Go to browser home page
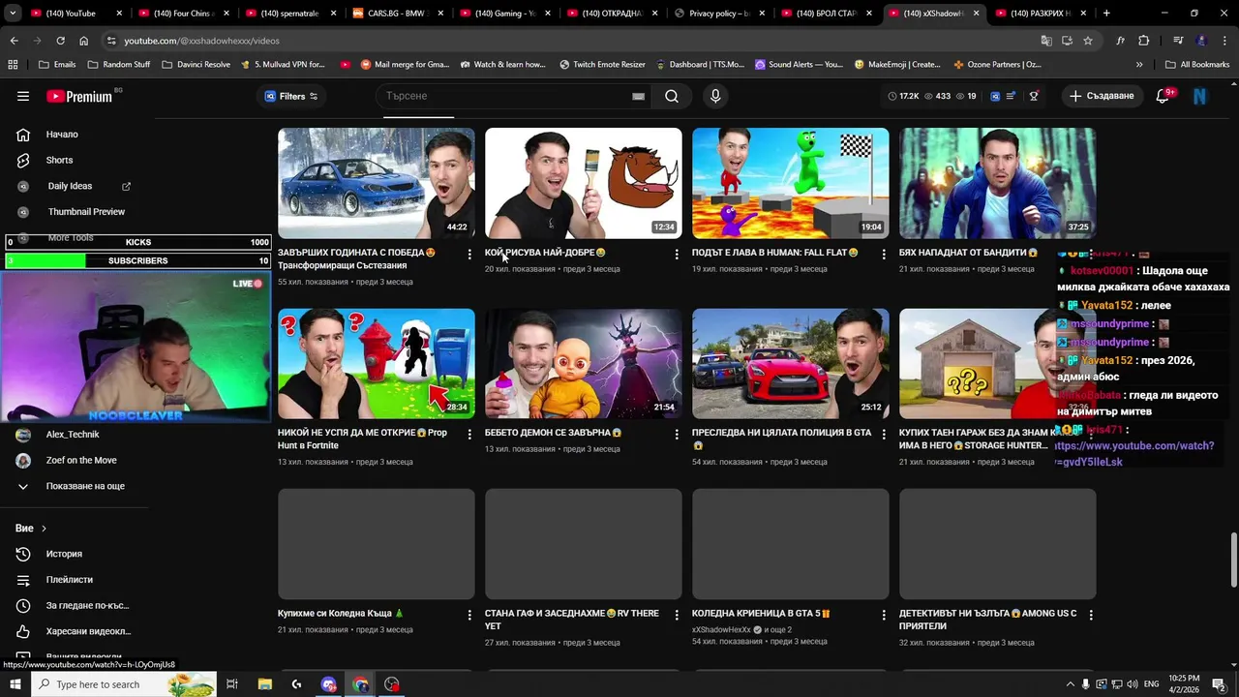1239x697 pixels. tap(83, 41)
